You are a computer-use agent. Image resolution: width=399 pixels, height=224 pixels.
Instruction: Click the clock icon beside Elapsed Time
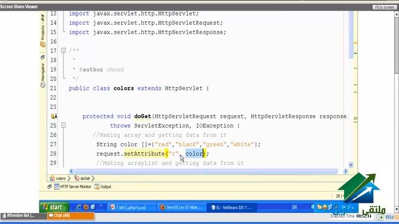[380, 217]
